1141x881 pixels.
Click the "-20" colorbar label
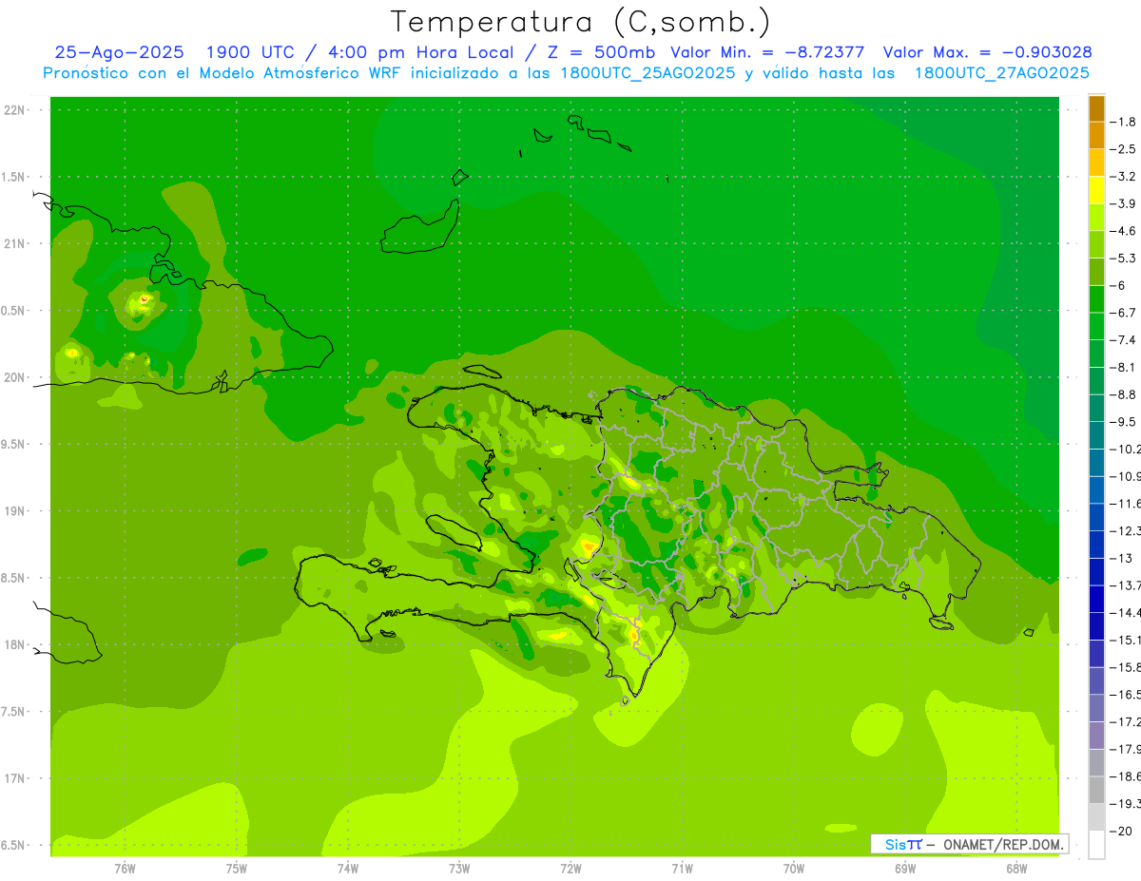[1121, 830]
